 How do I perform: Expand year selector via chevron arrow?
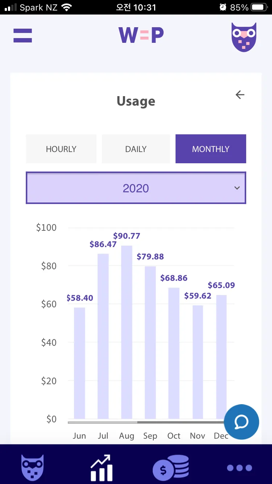(237, 188)
